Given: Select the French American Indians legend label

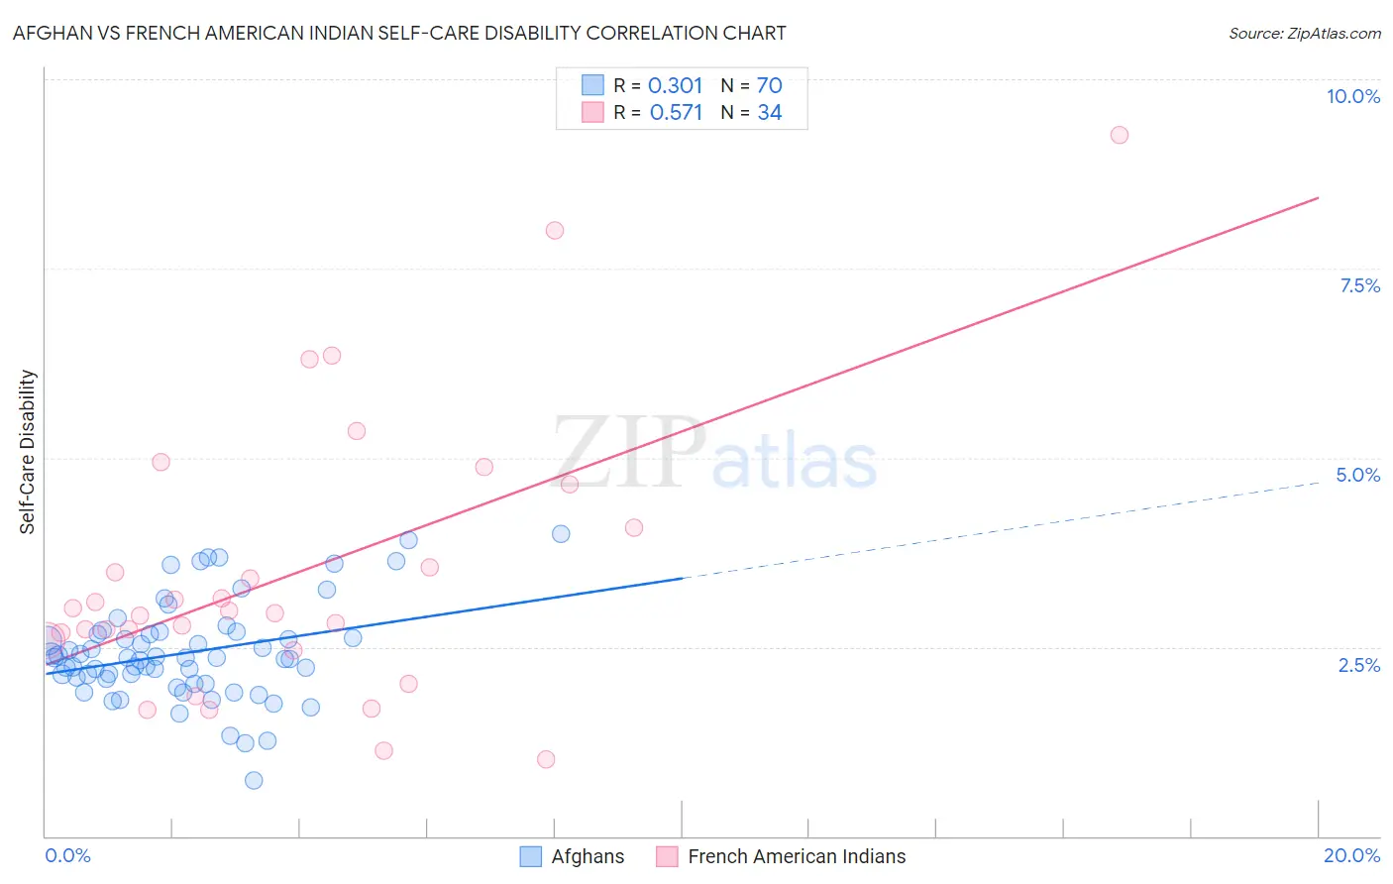Looking at the screenshot, I should (797, 856).
